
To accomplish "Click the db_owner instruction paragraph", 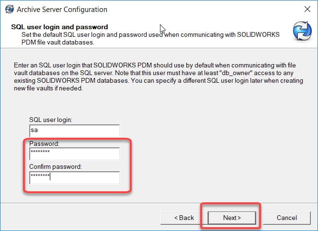I will 159,77.
